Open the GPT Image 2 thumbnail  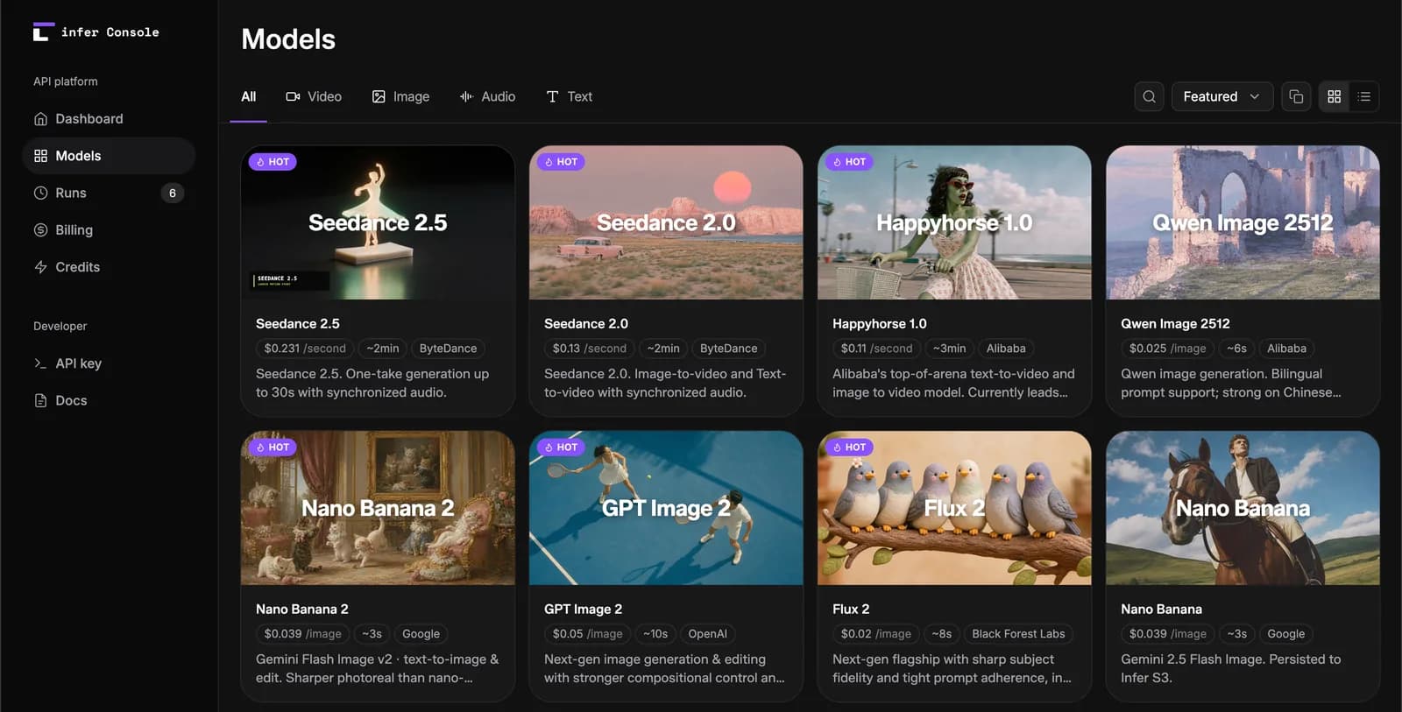[666, 508]
